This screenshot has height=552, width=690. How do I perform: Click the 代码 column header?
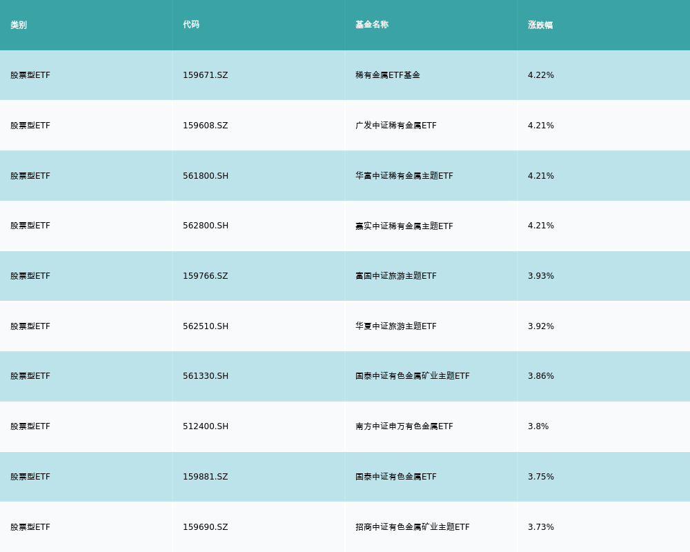point(191,25)
